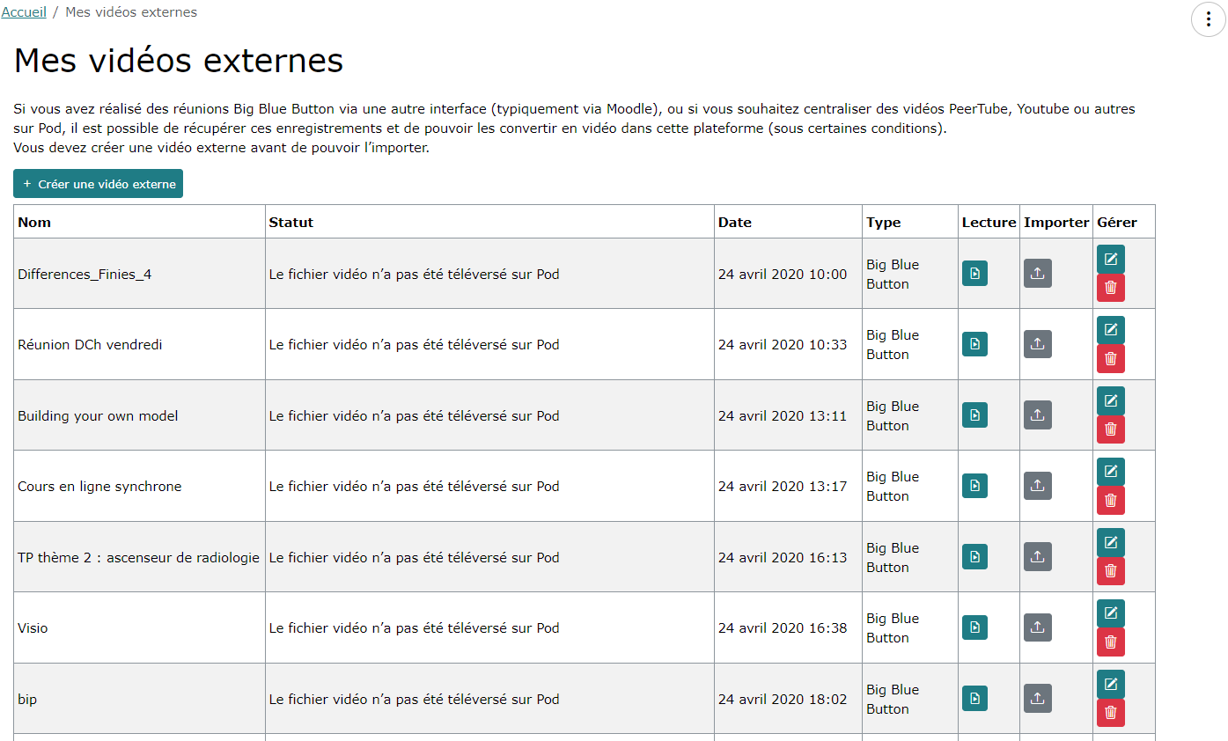The width and height of the screenshot is (1228, 741).
Task: Click Créer une vidéo externe button
Action: tap(98, 184)
